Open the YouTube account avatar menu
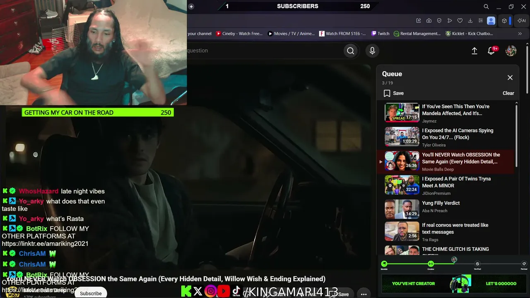The width and height of the screenshot is (530, 298). pos(511,50)
